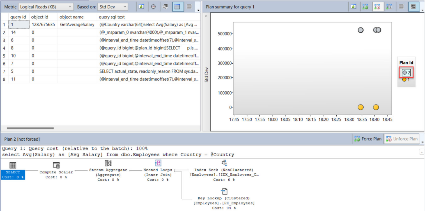Viewport: 425px width, 211px height.
Task: Show plan summary in grid format
Action: coord(401,7)
